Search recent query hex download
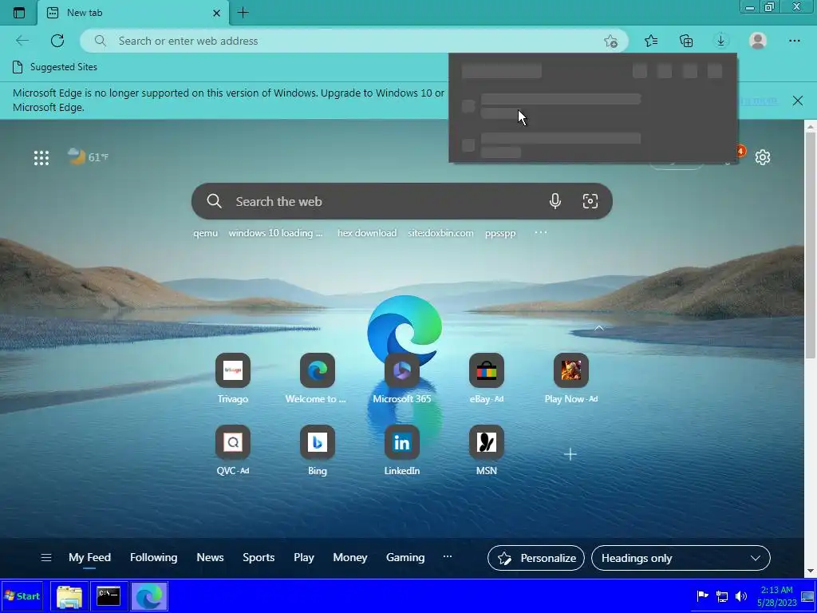 coord(367,233)
